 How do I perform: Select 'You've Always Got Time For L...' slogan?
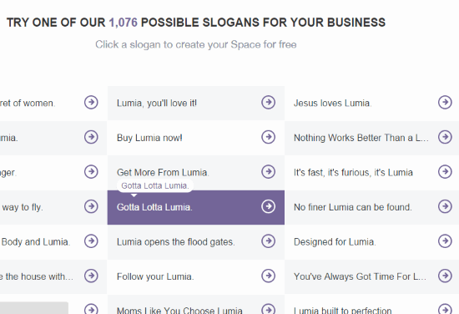coord(360,276)
